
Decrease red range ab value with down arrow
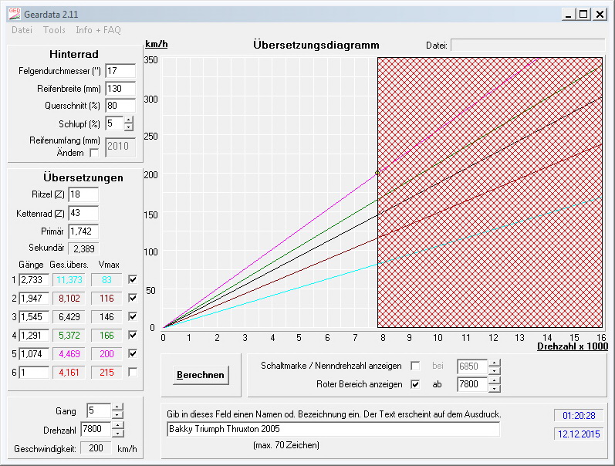point(494,387)
